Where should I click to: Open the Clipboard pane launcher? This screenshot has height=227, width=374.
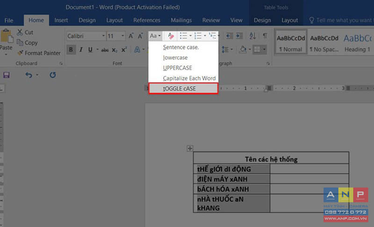pyautogui.click(x=61, y=64)
